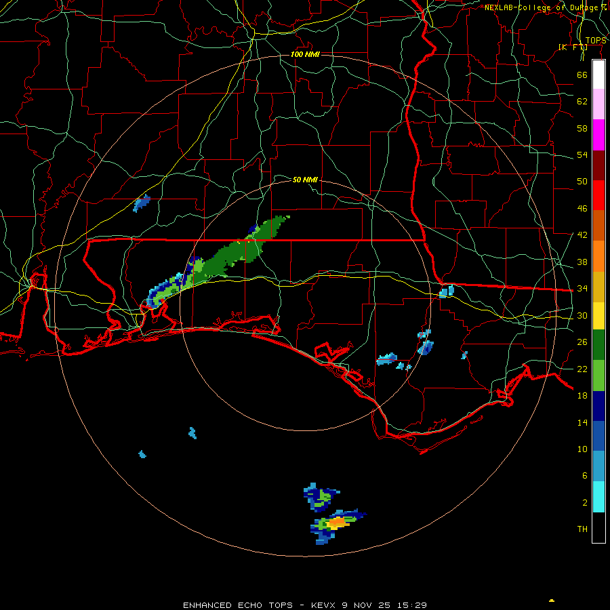Click the dark red legend color block

coord(598,165)
